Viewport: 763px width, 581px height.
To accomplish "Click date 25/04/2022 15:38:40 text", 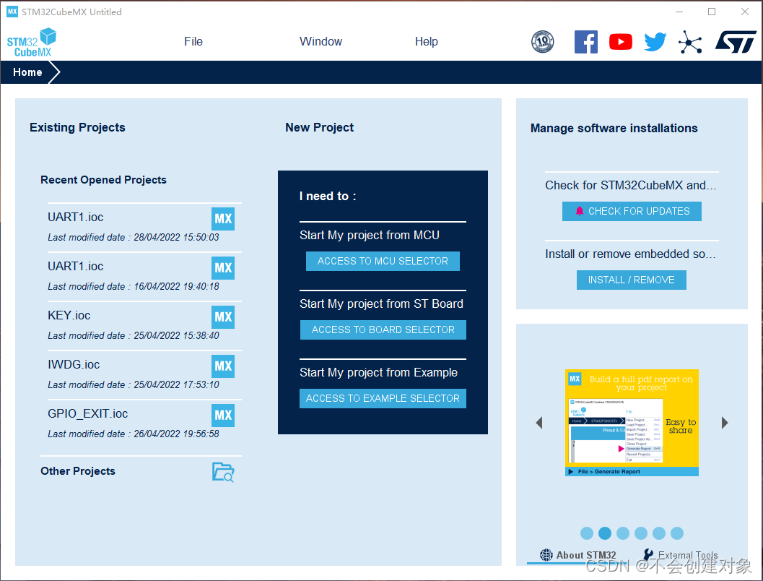I will point(176,335).
